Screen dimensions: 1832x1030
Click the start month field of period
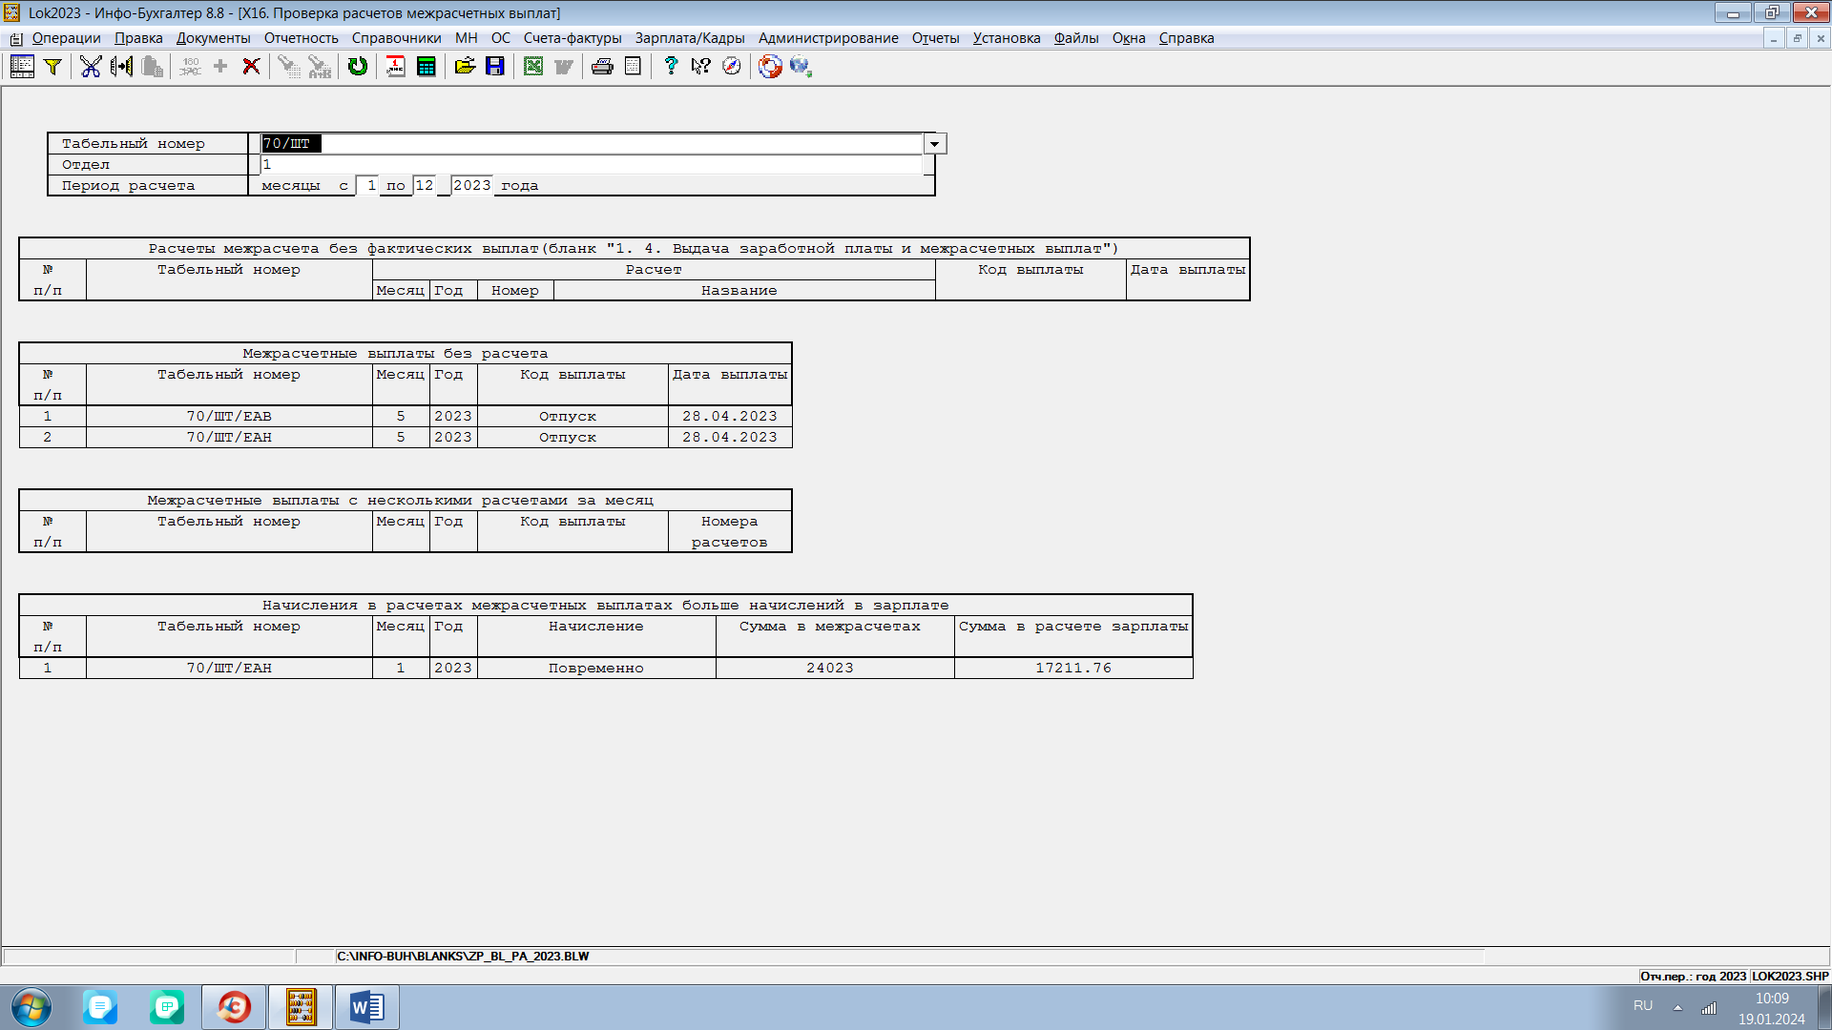(370, 186)
